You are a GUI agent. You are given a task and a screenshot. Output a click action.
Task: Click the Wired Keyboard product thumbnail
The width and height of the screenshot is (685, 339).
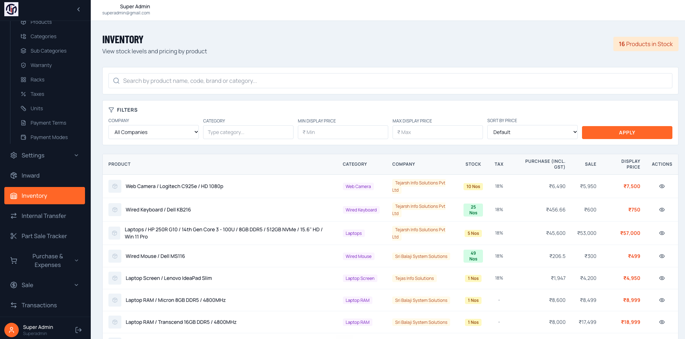pos(115,210)
